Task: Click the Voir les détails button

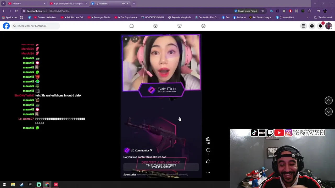Action: pos(161,167)
